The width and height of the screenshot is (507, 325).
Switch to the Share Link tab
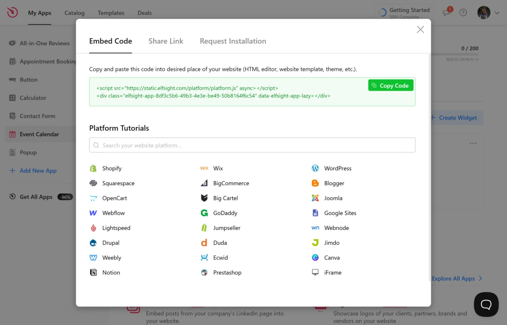[166, 41]
